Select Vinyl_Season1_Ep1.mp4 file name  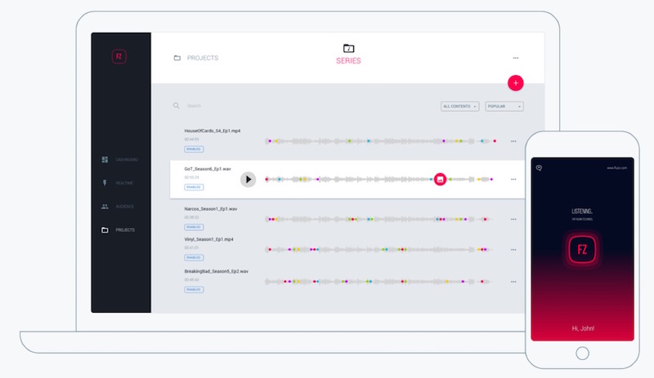pyautogui.click(x=209, y=239)
